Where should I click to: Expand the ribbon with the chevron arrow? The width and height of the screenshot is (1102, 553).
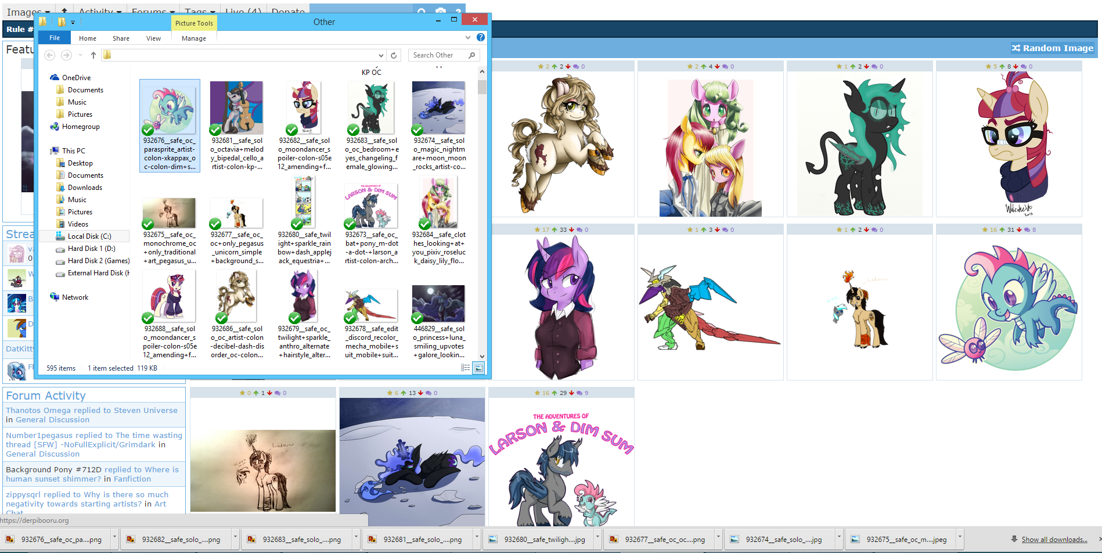tap(468, 37)
